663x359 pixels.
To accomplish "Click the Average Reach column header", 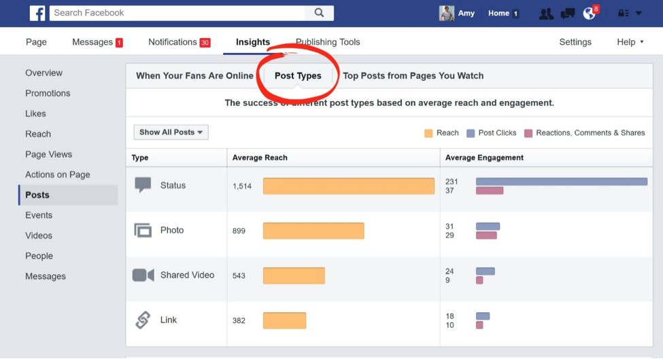I will click(x=260, y=157).
